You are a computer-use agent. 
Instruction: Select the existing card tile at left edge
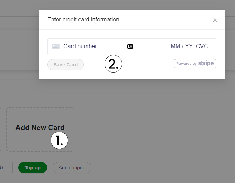pos(1,129)
